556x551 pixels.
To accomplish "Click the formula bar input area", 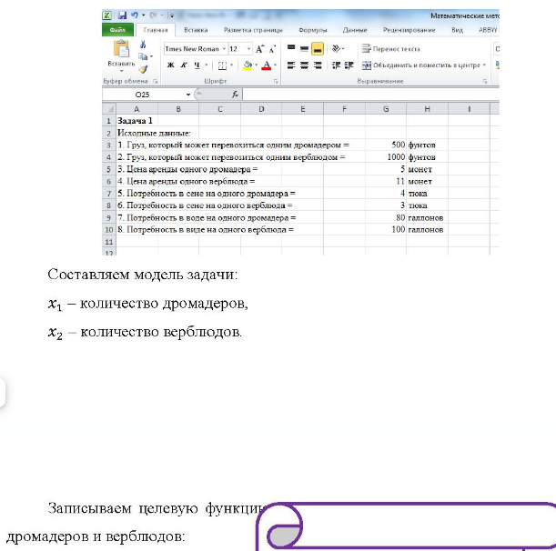I will point(370,95).
